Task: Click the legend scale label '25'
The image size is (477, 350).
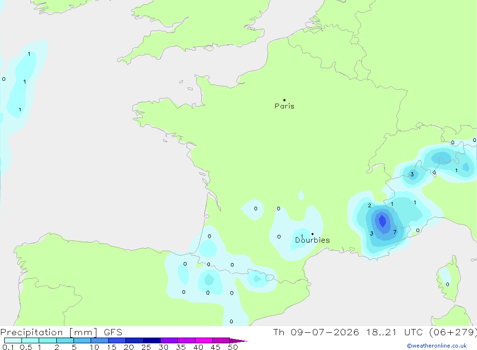Action: pyautogui.click(x=146, y=347)
